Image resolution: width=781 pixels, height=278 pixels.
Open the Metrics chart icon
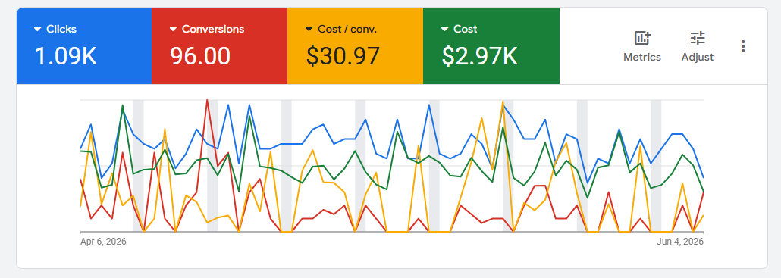(642, 38)
